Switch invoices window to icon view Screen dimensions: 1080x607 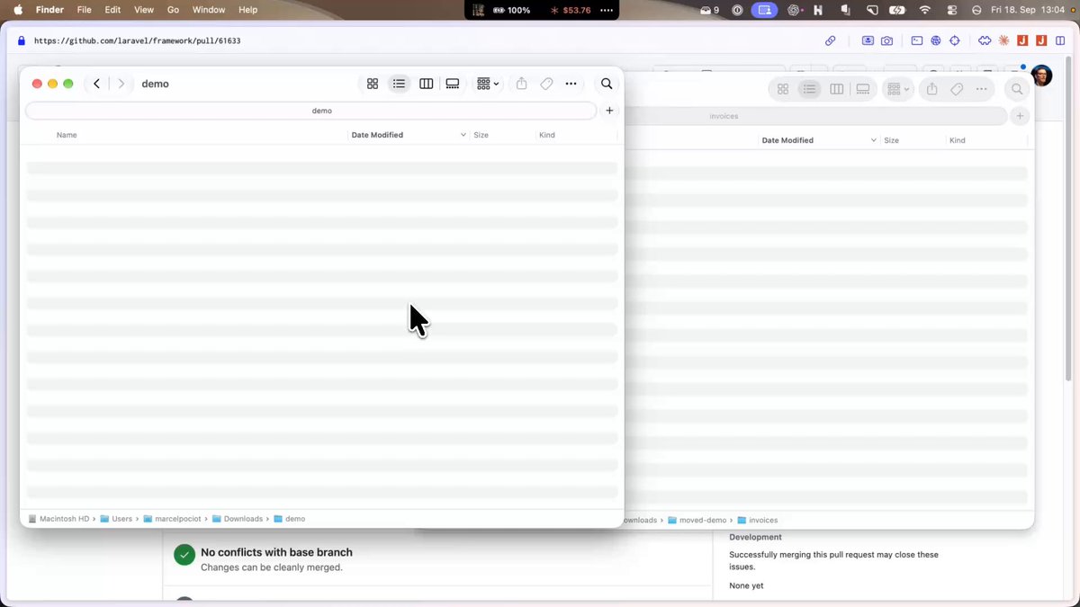point(783,89)
